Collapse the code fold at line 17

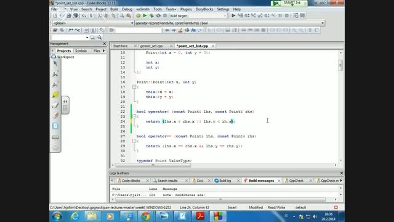point(134,87)
